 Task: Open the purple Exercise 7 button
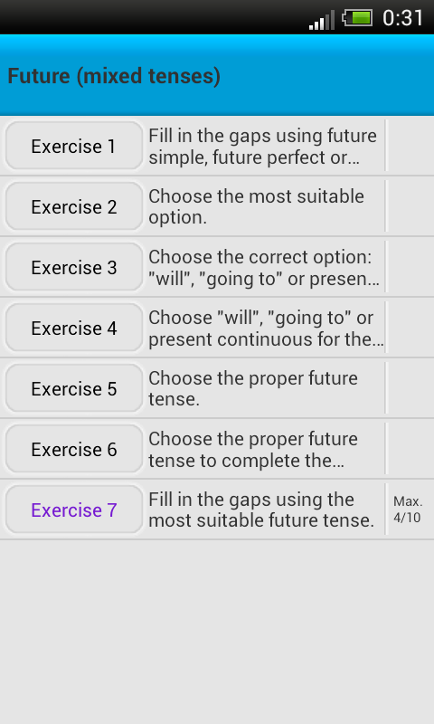pos(74,510)
